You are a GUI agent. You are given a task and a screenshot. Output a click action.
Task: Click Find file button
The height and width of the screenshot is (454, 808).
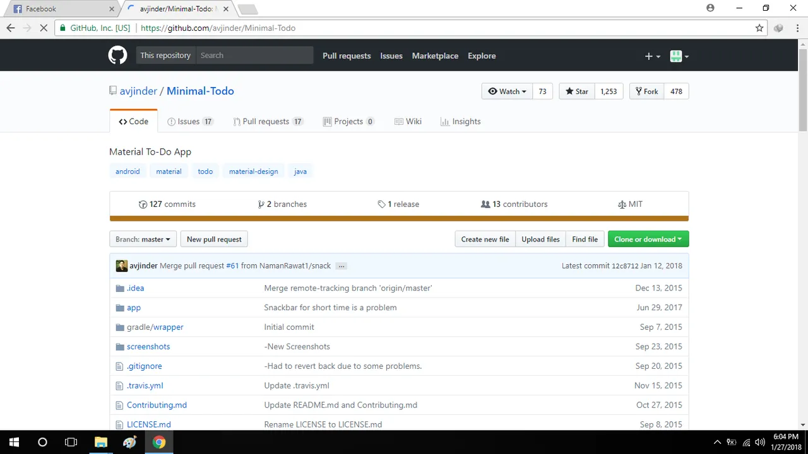pos(585,240)
